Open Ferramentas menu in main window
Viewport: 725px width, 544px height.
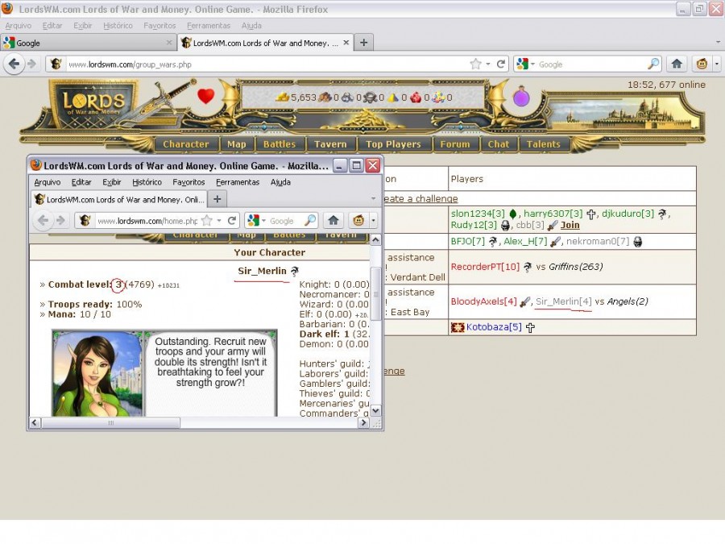[x=209, y=26]
